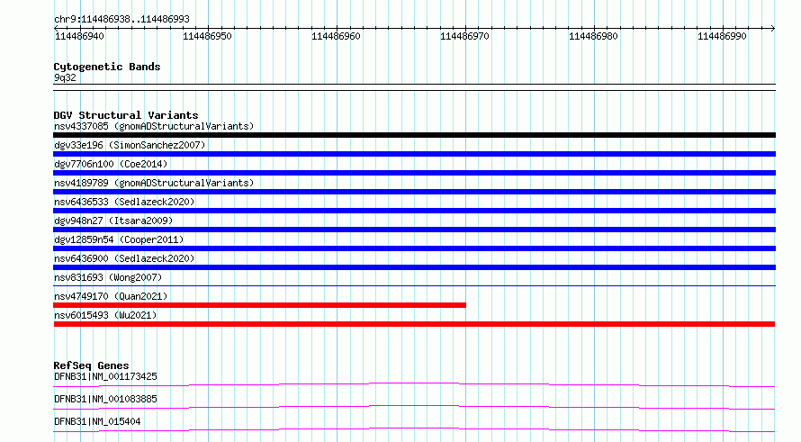Viewport: 801px width, 442px height.
Task: Click the dgv948n27 Itsara2009 label
Action: tap(113, 221)
